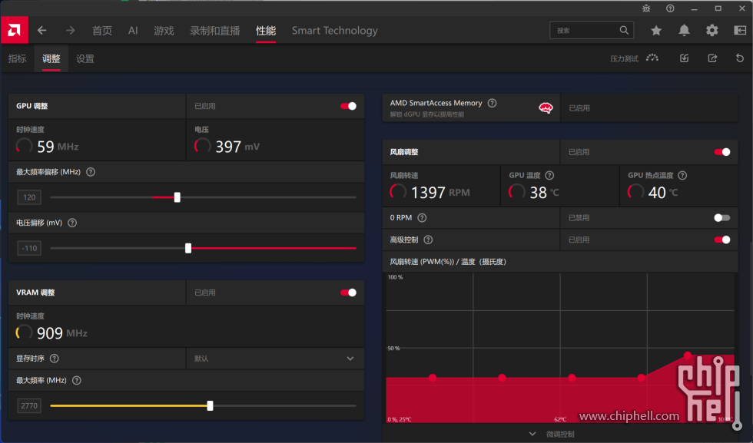Viewport: 753px width, 443px height.
Task: Open the 设置 sub-tab
Action: 85,58
